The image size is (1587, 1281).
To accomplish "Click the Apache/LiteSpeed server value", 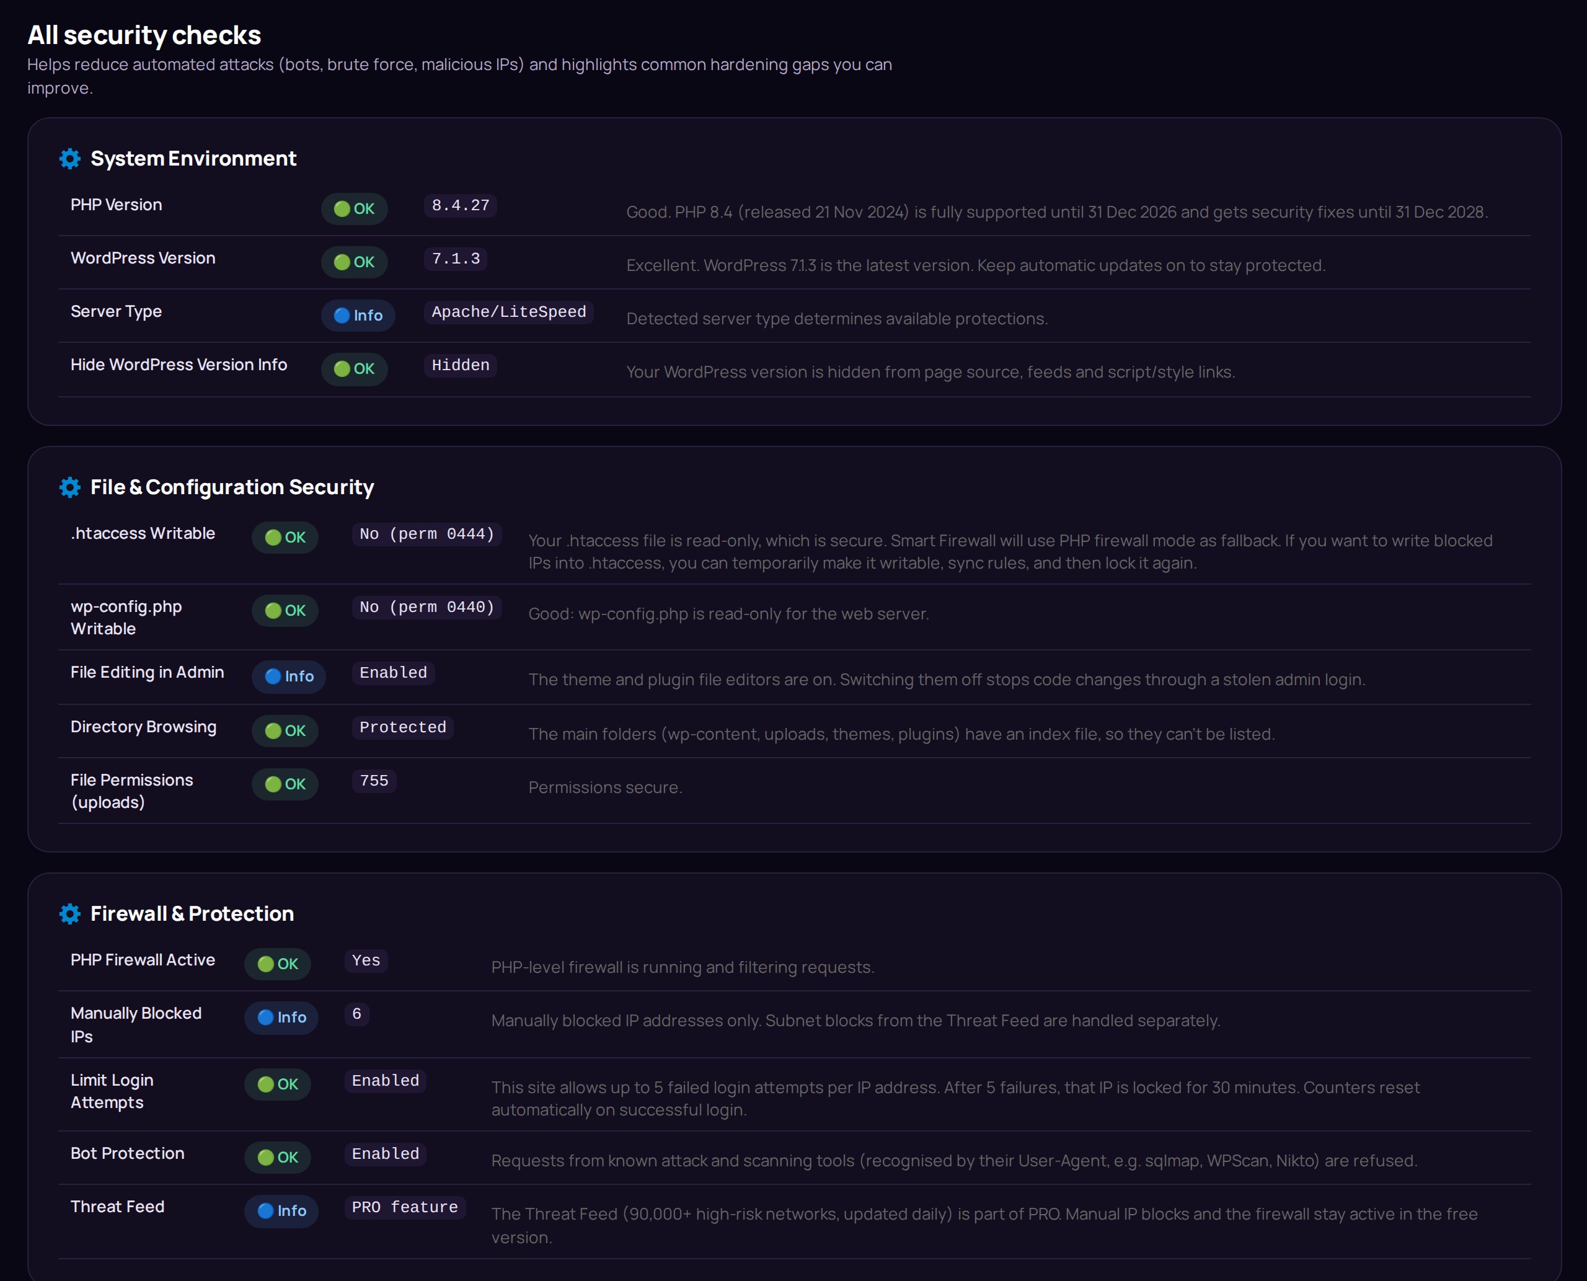I will [509, 312].
